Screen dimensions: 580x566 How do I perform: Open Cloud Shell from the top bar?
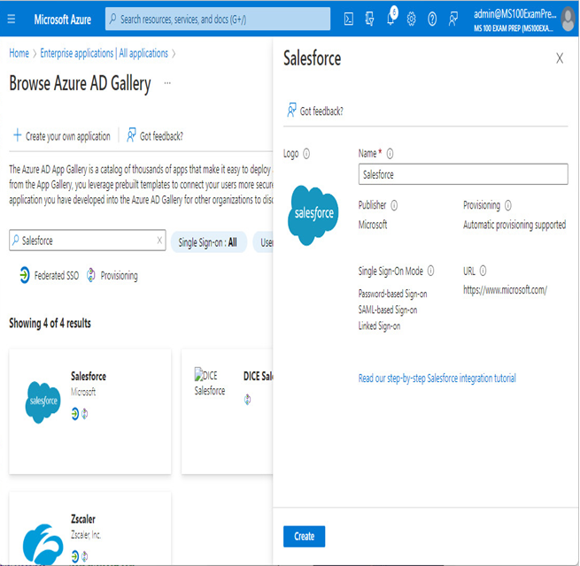(349, 19)
